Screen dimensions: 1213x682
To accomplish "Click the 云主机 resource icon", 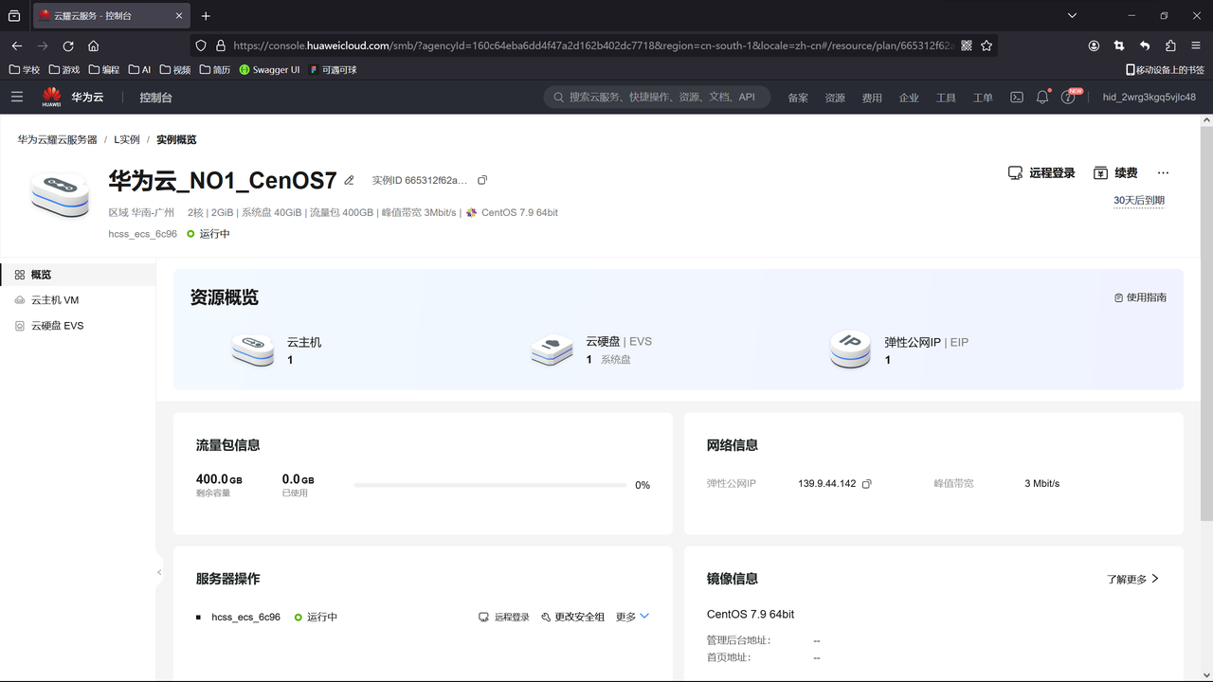I will pyautogui.click(x=253, y=350).
